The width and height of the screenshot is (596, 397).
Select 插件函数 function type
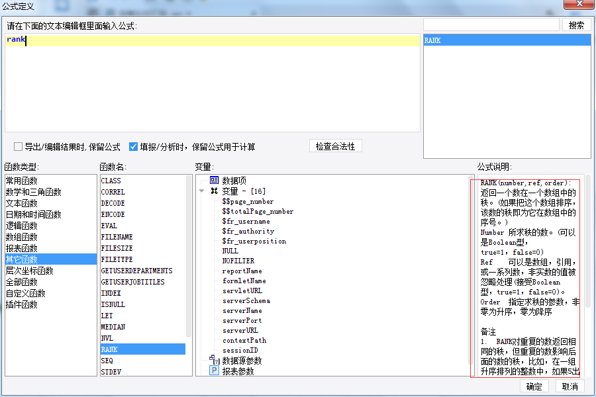tap(50, 304)
